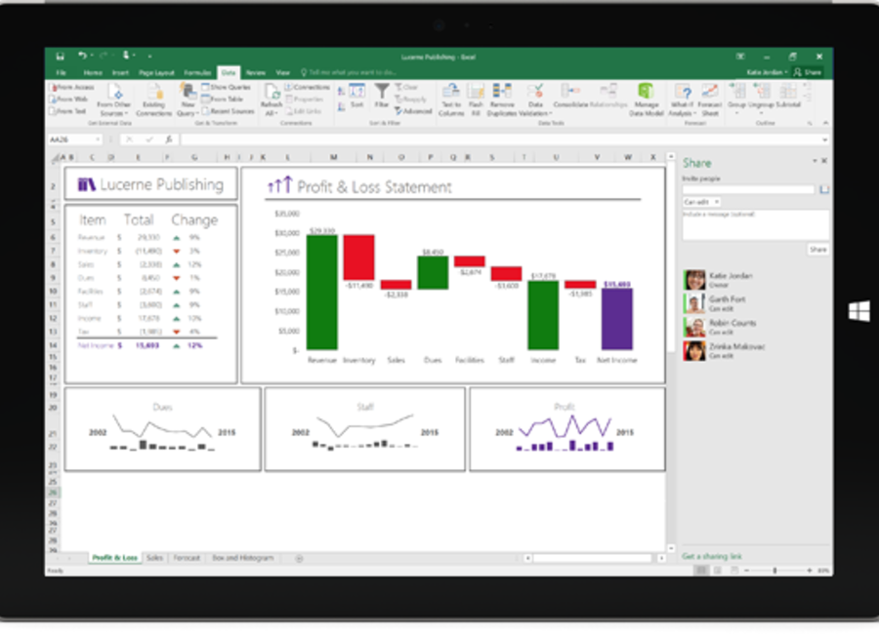Screen dimensions: 879x634
Task: Open the File tab
Action: point(61,73)
